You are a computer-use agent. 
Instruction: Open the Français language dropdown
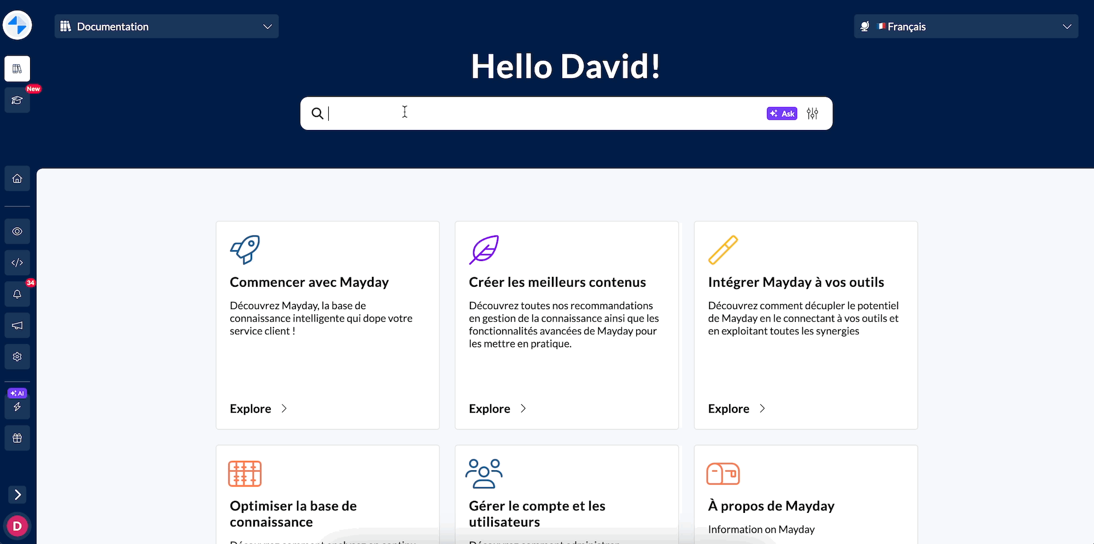(965, 27)
